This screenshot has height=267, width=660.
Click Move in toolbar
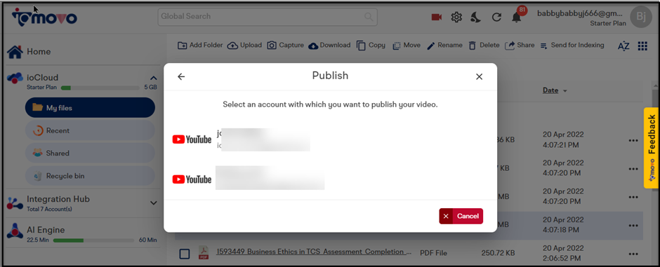[407, 46]
